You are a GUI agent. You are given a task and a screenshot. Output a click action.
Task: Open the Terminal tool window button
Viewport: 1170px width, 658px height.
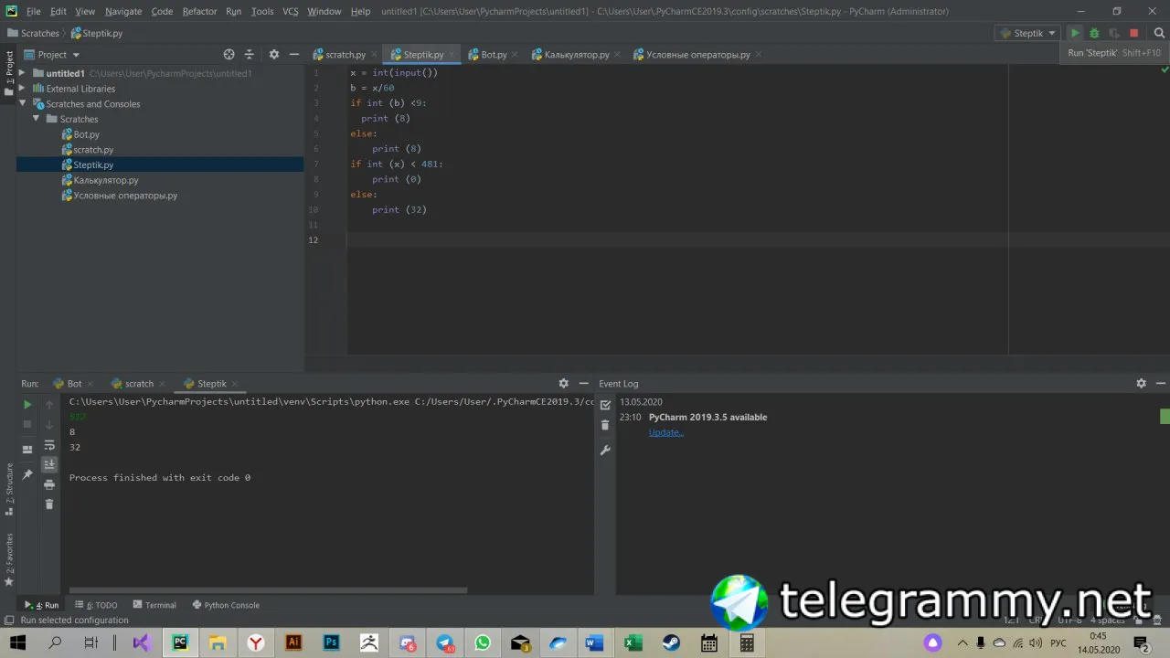(154, 605)
